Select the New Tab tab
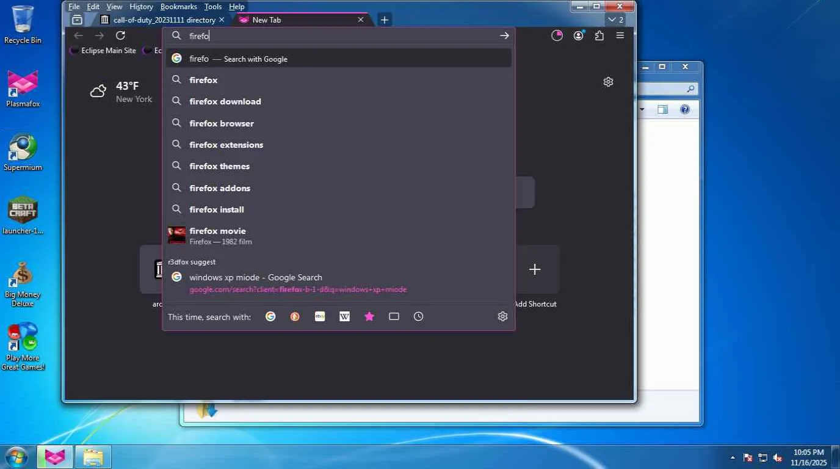This screenshot has width=840, height=469. pyautogui.click(x=302, y=20)
